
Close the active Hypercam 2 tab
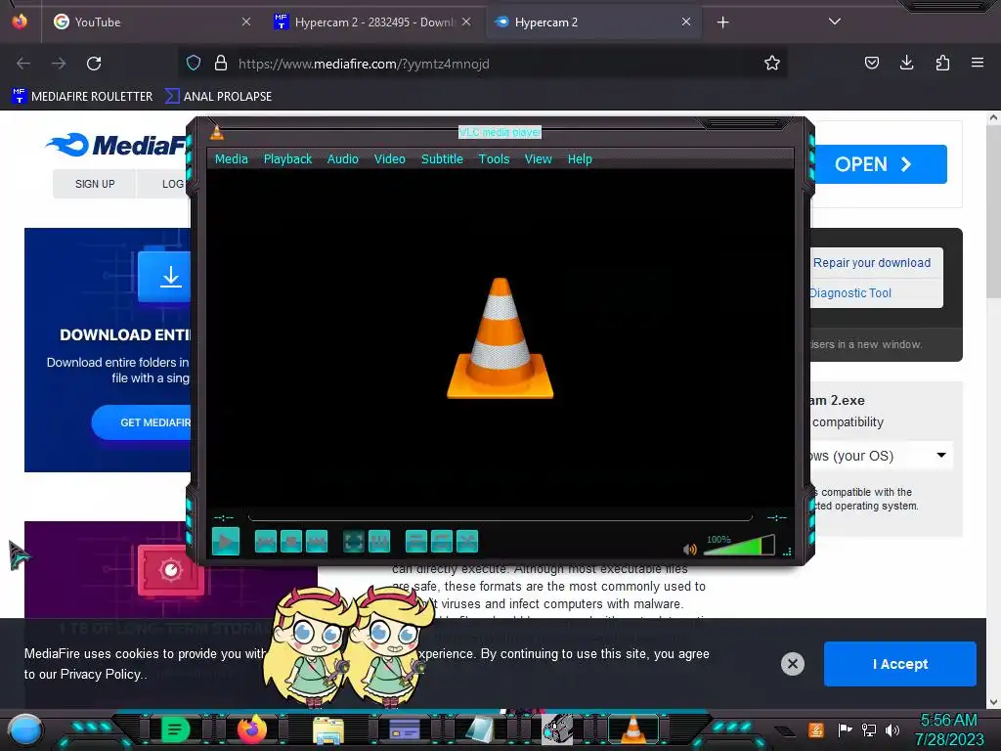686,22
